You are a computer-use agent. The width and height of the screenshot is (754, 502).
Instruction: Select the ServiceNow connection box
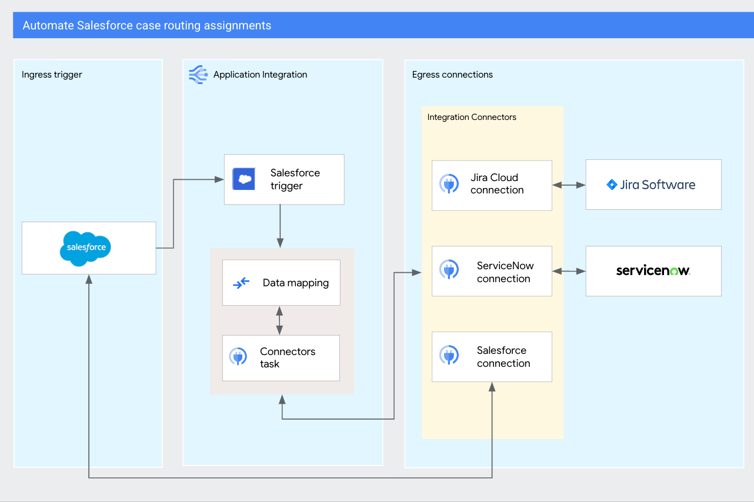(x=492, y=271)
